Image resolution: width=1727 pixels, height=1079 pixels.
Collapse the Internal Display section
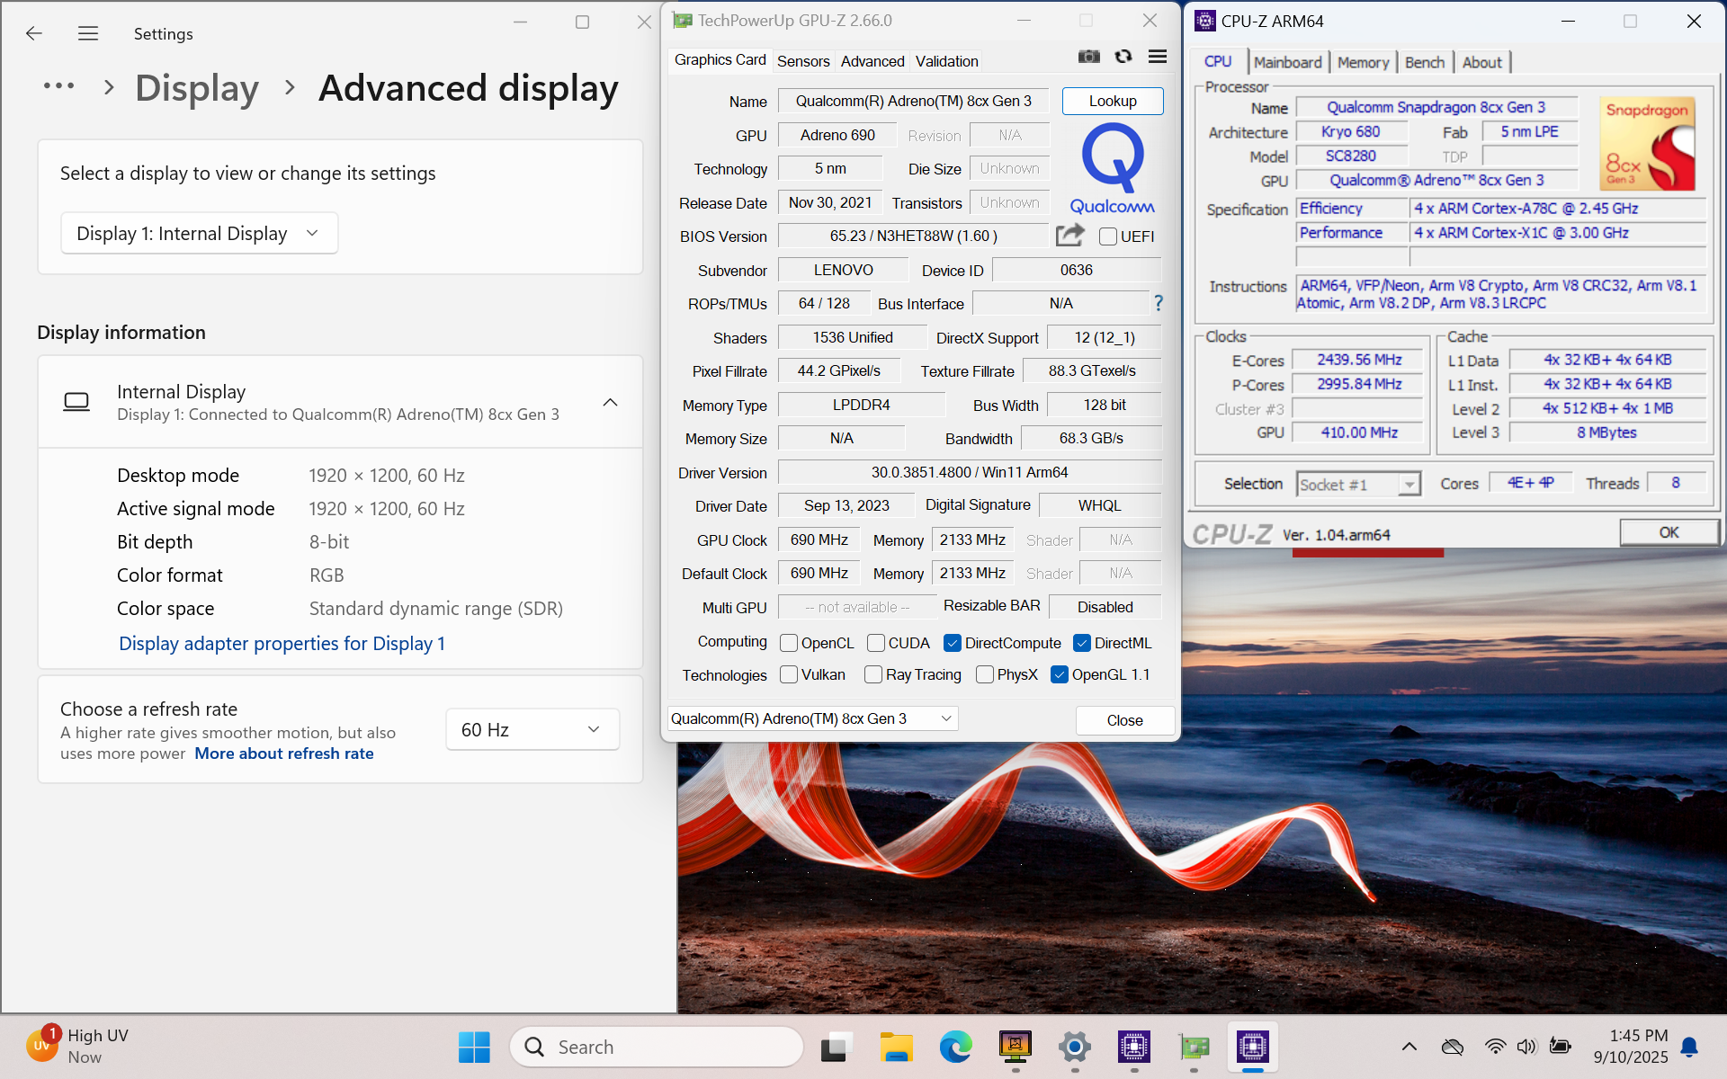coord(610,402)
